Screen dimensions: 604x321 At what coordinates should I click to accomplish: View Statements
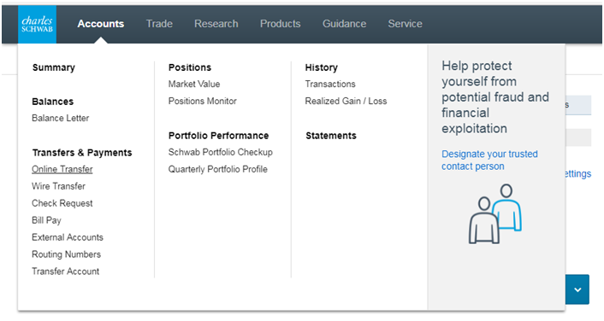point(331,136)
